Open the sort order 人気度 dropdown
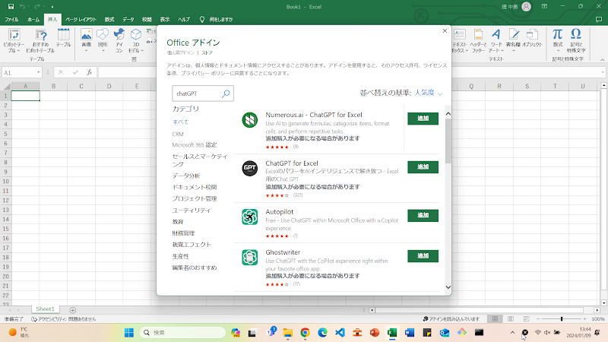608x342 pixels. [x=429, y=93]
